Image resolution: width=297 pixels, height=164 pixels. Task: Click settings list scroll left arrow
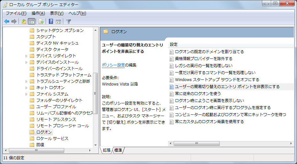(x=171, y=143)
